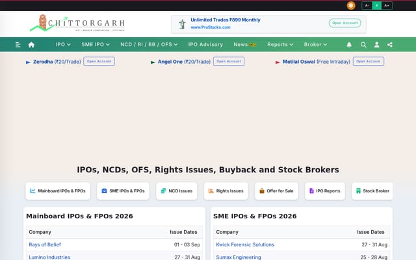Select the Rights Issues tab
This screenshot has width=416, height=260.
click(226, 190)
